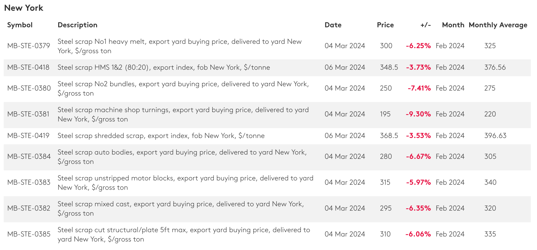Click the Price column header
This screenshot has width=537, height=250.
(x=385, y=25)
